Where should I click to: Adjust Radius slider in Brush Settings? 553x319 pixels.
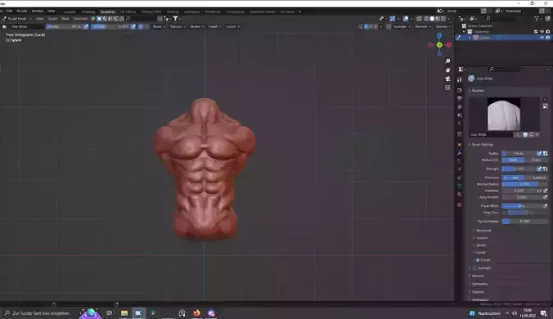pos(519,153)
